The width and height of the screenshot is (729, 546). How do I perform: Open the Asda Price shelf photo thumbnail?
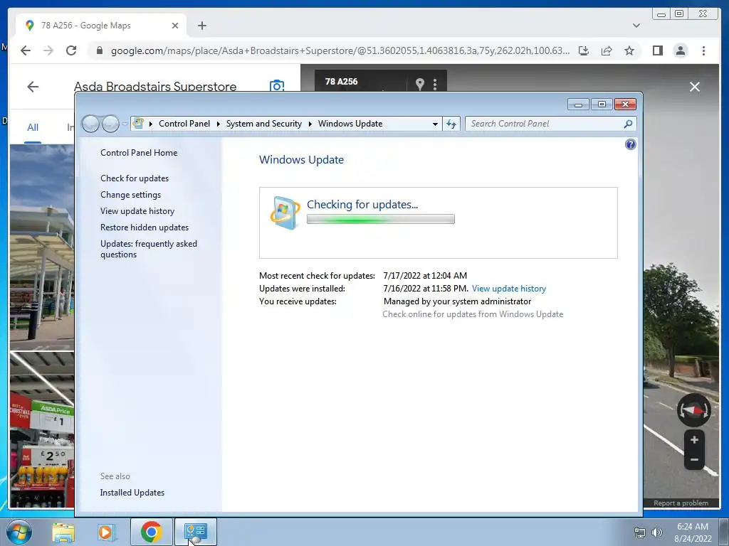click(42, 430)
